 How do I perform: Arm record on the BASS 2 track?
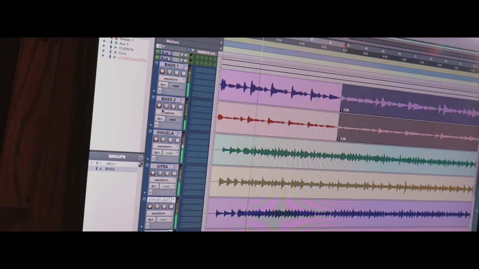click(x=159, y=105)
